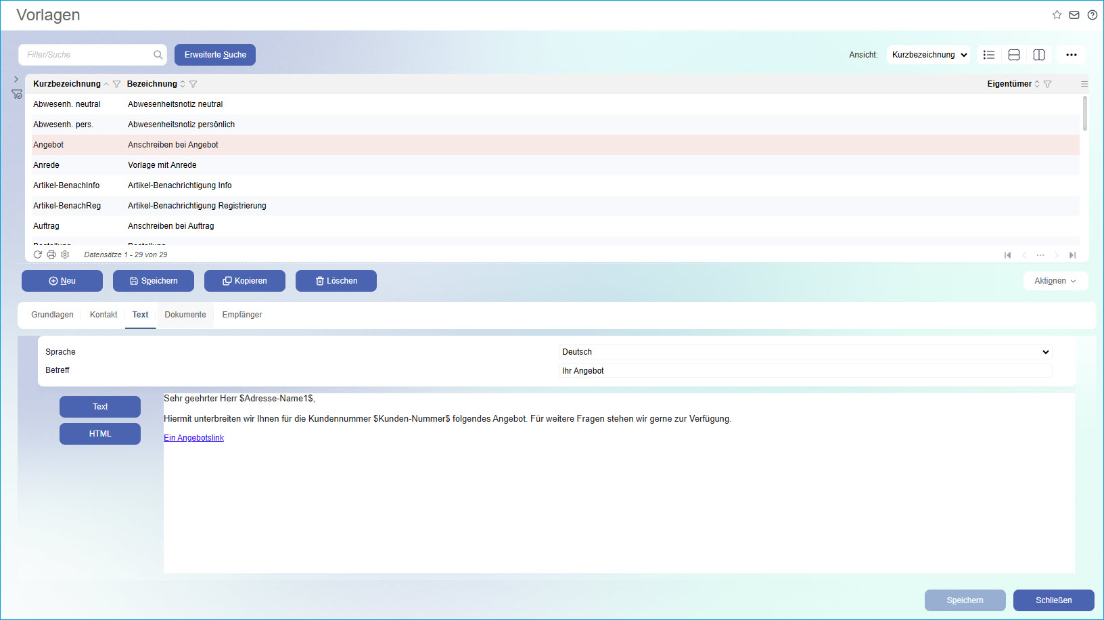This screenshot has width=1104, height=620.
Task: Switch to the Grundlagen tab
Action: 52,315
